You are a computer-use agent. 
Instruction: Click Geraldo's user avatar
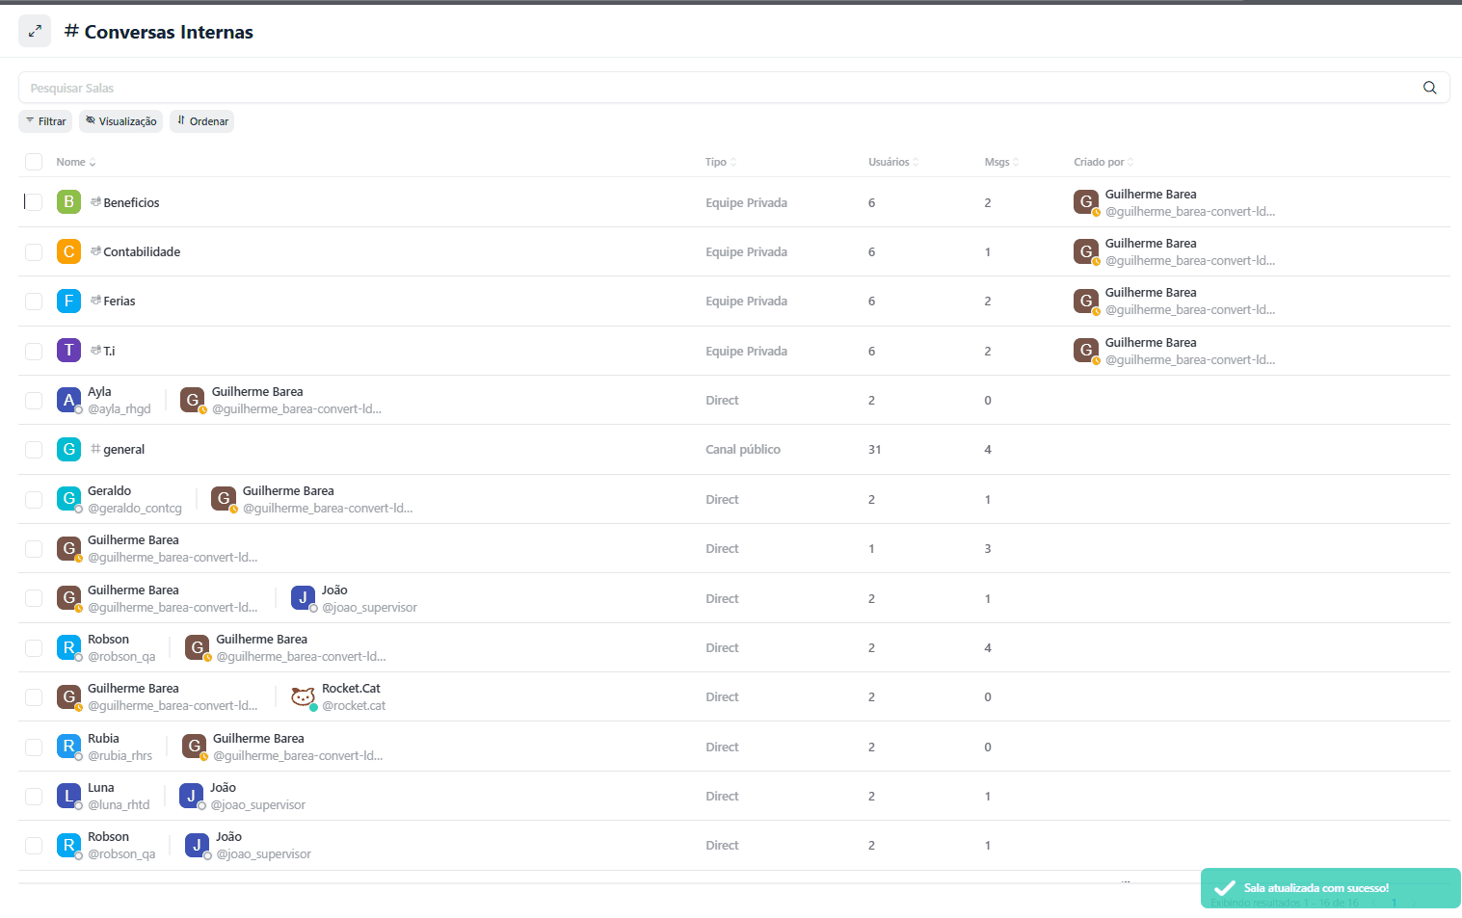68,499
